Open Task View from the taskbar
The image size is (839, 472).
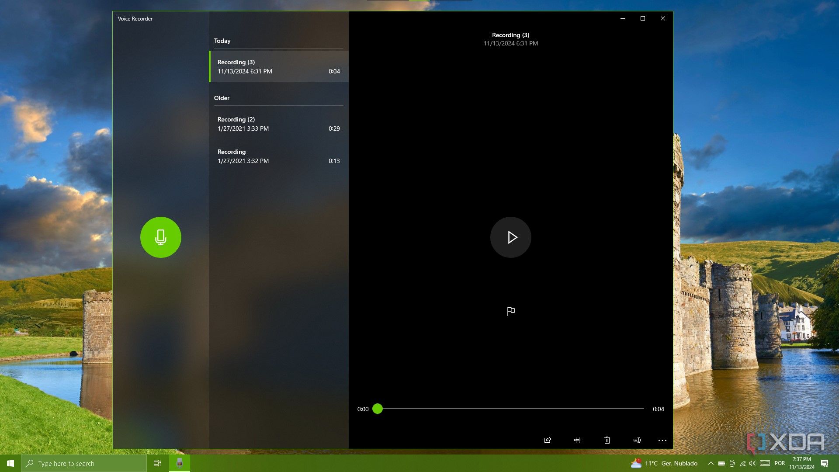tap(157, 463)
